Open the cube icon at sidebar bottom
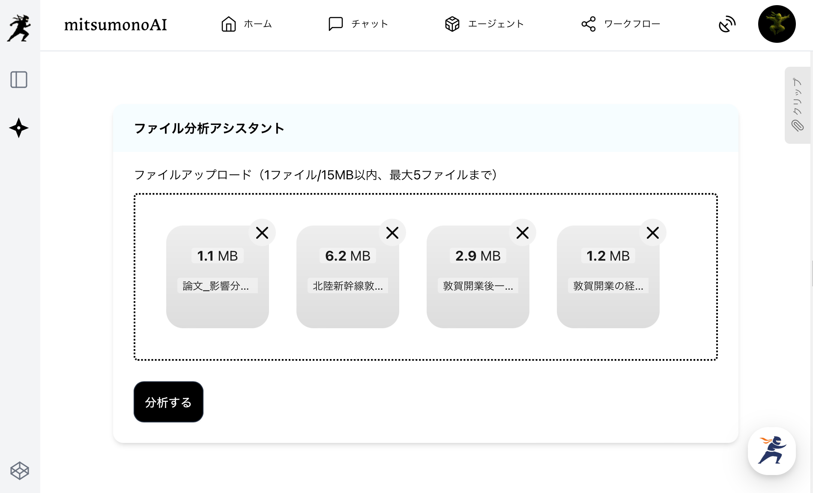 pyautogui.click(x=20, y=471)
